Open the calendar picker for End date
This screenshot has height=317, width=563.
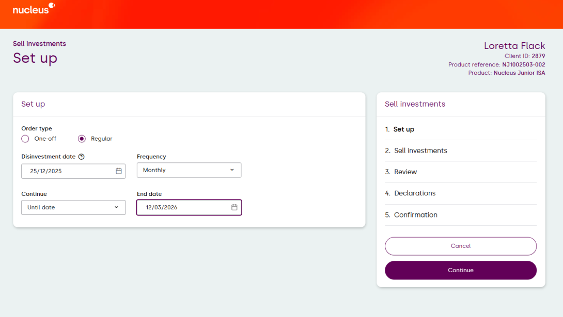pyautogui.click(x=234, y=207)
